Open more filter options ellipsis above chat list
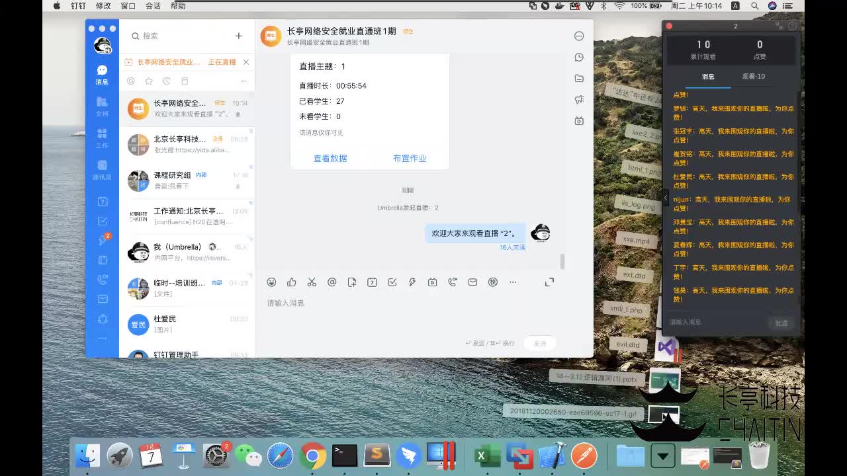This screenshot has height=476, width=847. click(x=244, y=81)
